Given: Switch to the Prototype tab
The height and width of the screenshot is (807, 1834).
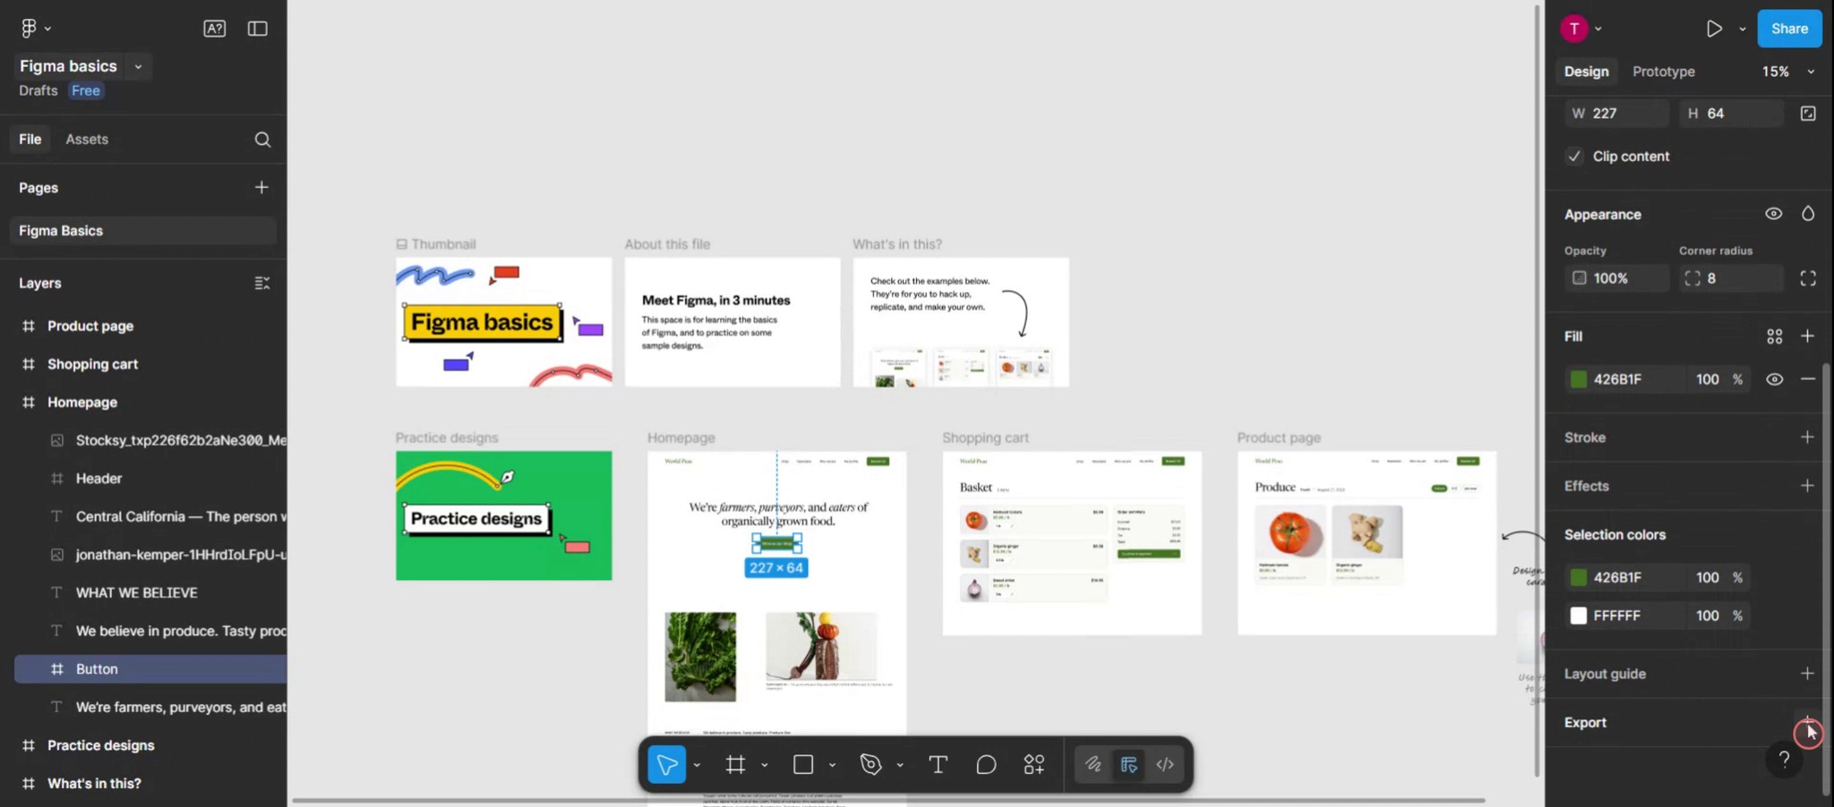Looking at the screenshot, I should point(1663,71).
